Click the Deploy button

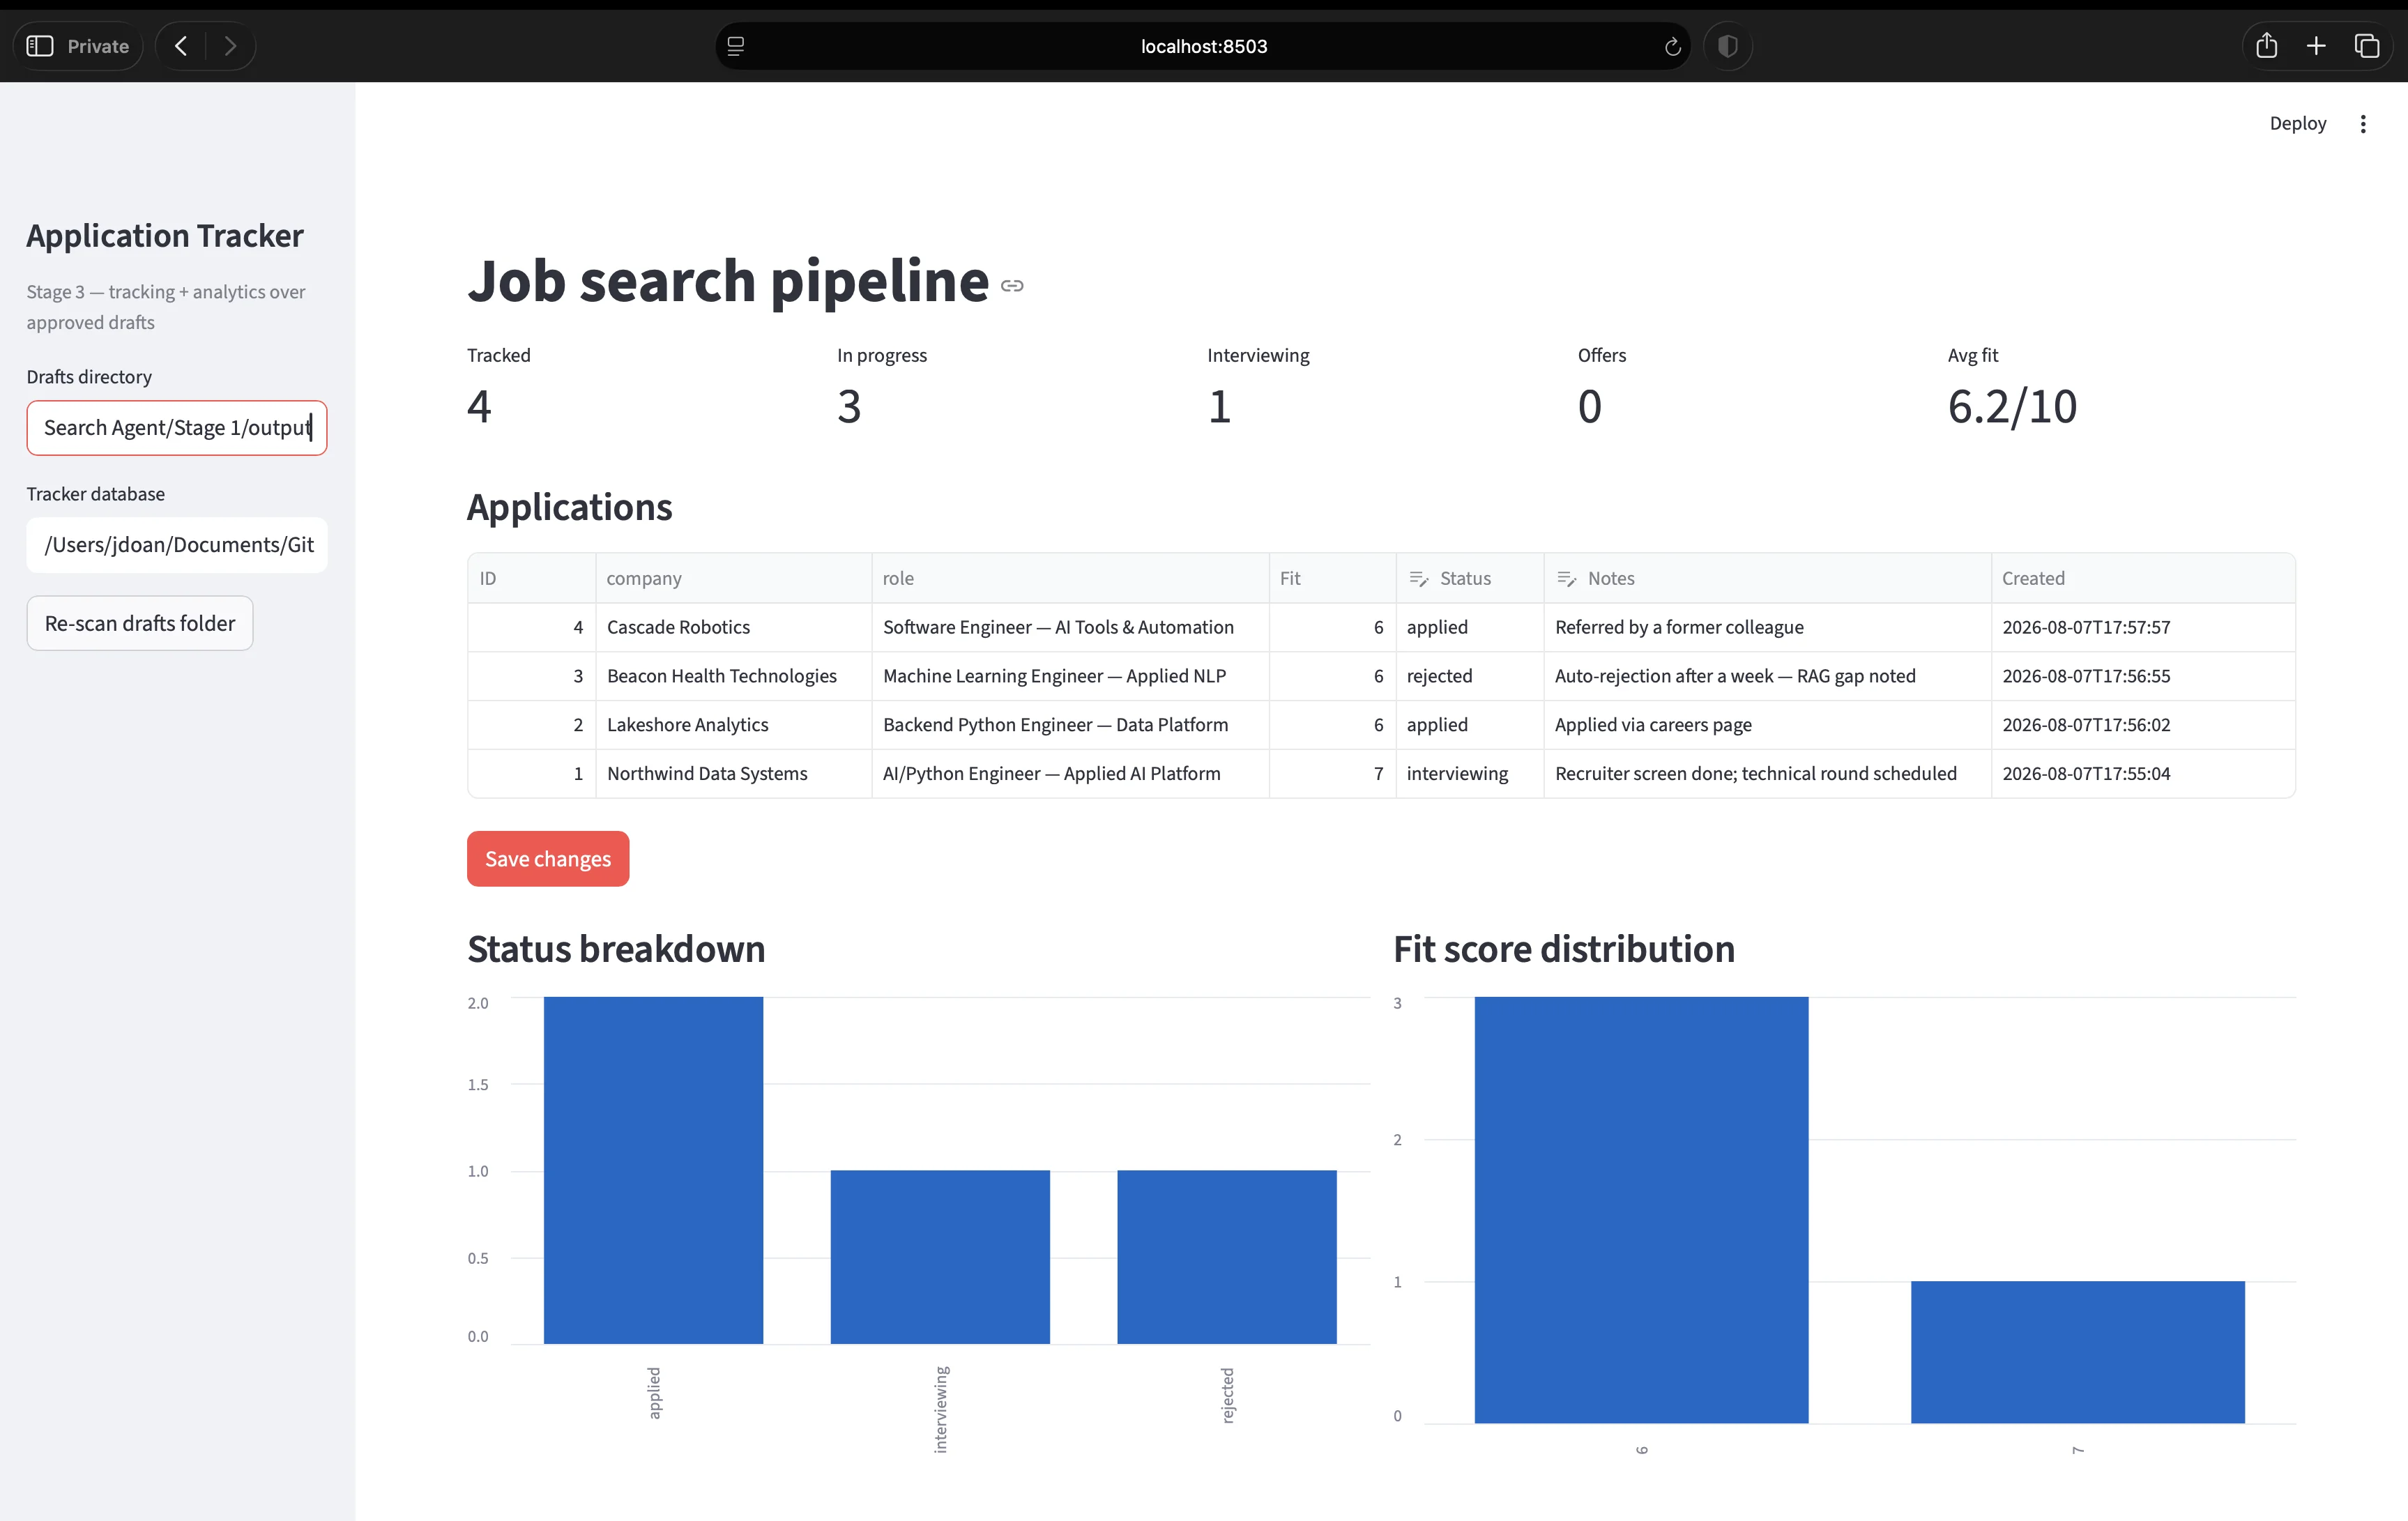point(2297,123)
